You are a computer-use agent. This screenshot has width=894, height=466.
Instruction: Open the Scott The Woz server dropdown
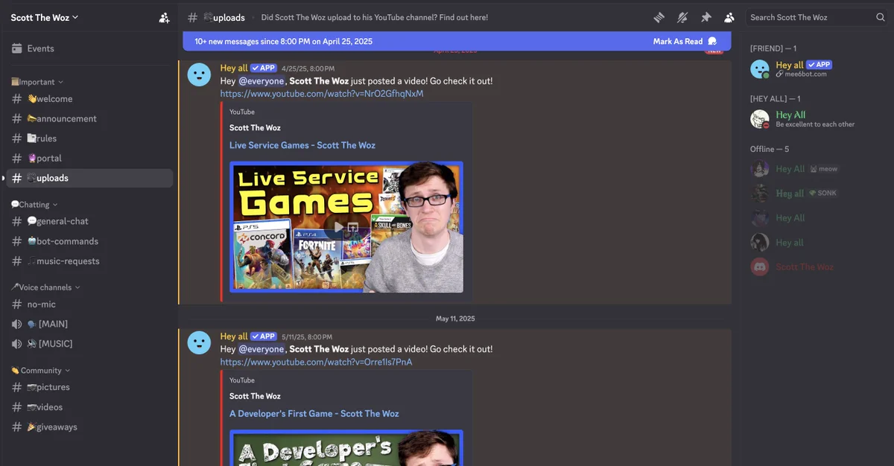click(x=45, y=17)
